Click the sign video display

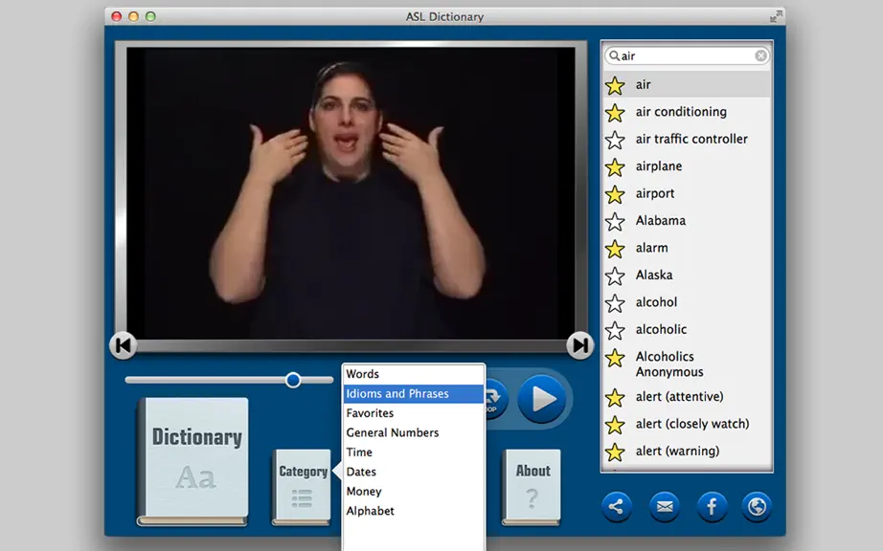[351, 193]
